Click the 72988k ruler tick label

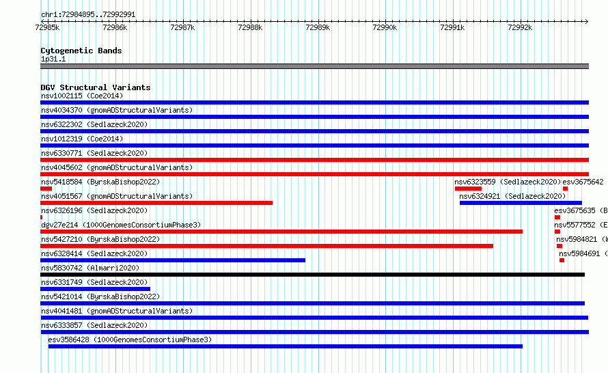(x=250, y=27)
